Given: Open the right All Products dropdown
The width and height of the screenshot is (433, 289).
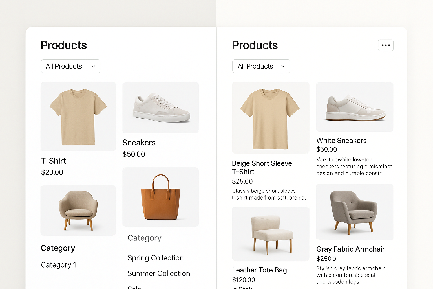Looking at the screenshot, I should 261,66.
